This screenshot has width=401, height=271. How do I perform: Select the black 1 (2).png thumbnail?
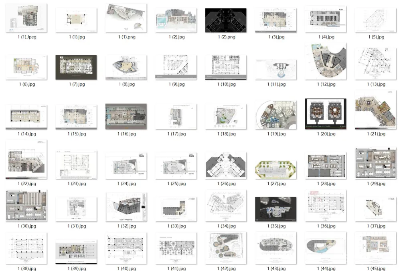(226, 20)
